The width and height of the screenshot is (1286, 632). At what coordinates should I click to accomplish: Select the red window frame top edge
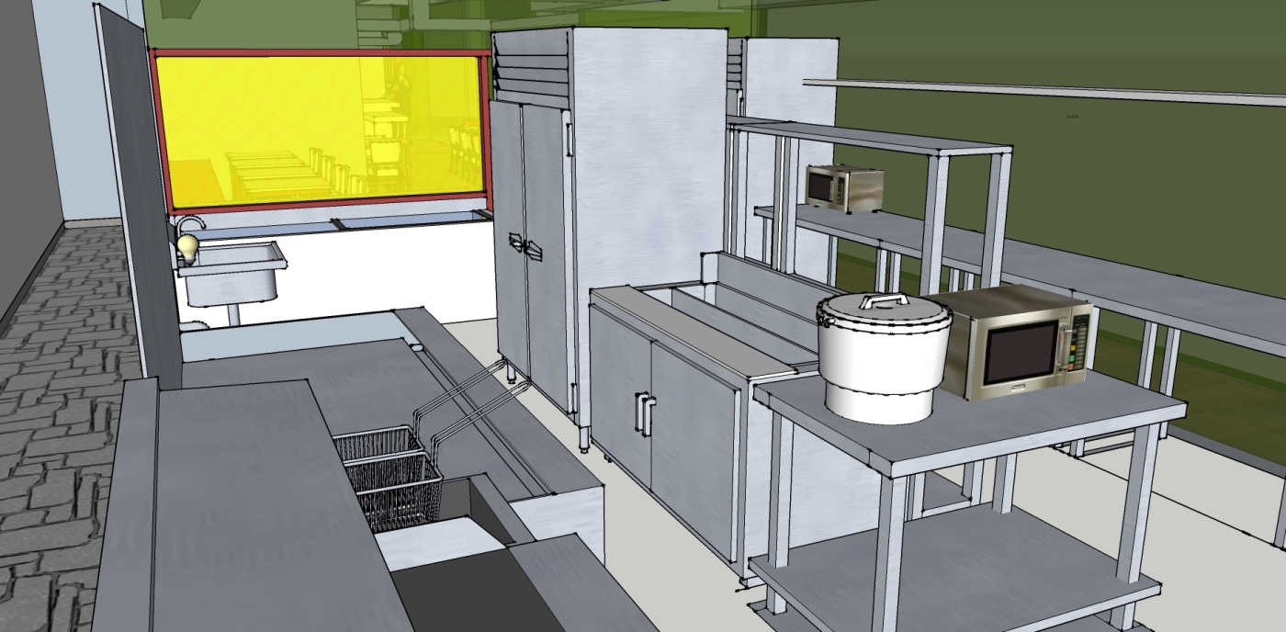[321, 53]
